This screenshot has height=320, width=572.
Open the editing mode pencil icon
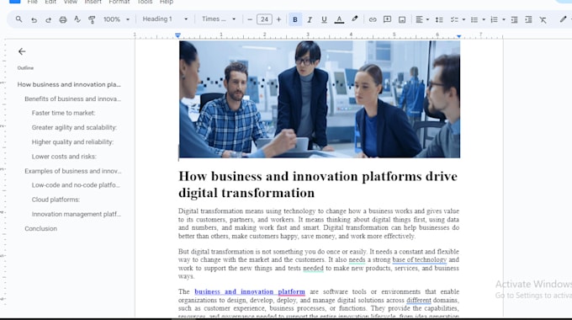(563, 19)
